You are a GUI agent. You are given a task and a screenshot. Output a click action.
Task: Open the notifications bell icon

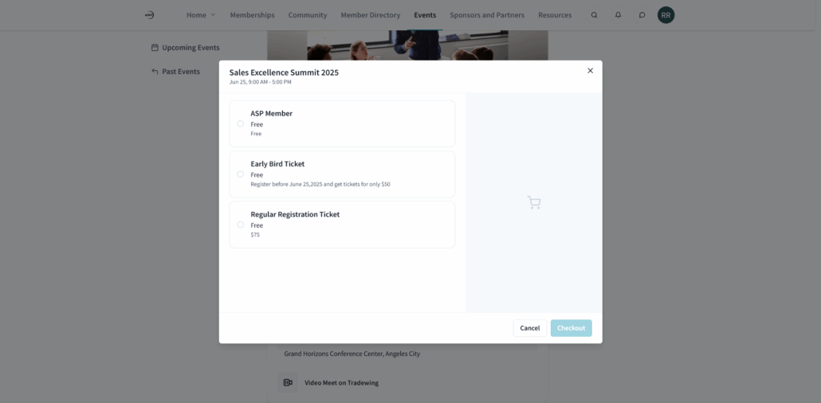[x=618, y=15]
